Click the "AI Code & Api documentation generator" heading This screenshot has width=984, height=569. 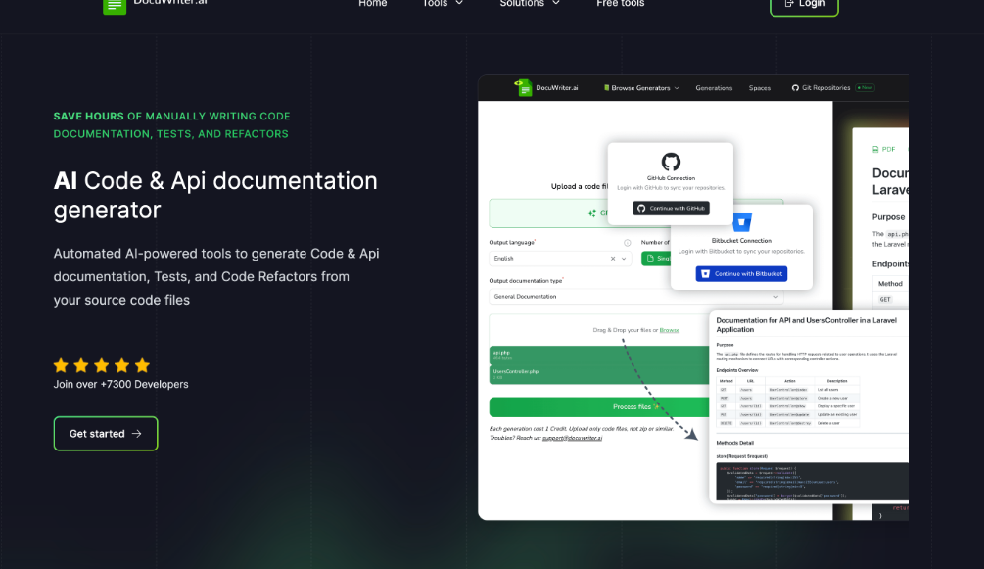click(x=215, y=195)
